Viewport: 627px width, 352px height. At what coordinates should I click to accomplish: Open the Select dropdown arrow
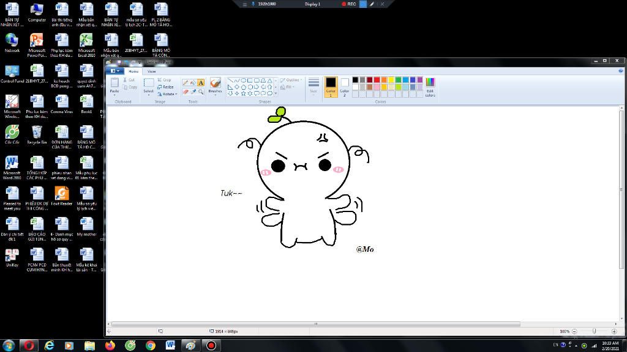(x=148, y=94)
